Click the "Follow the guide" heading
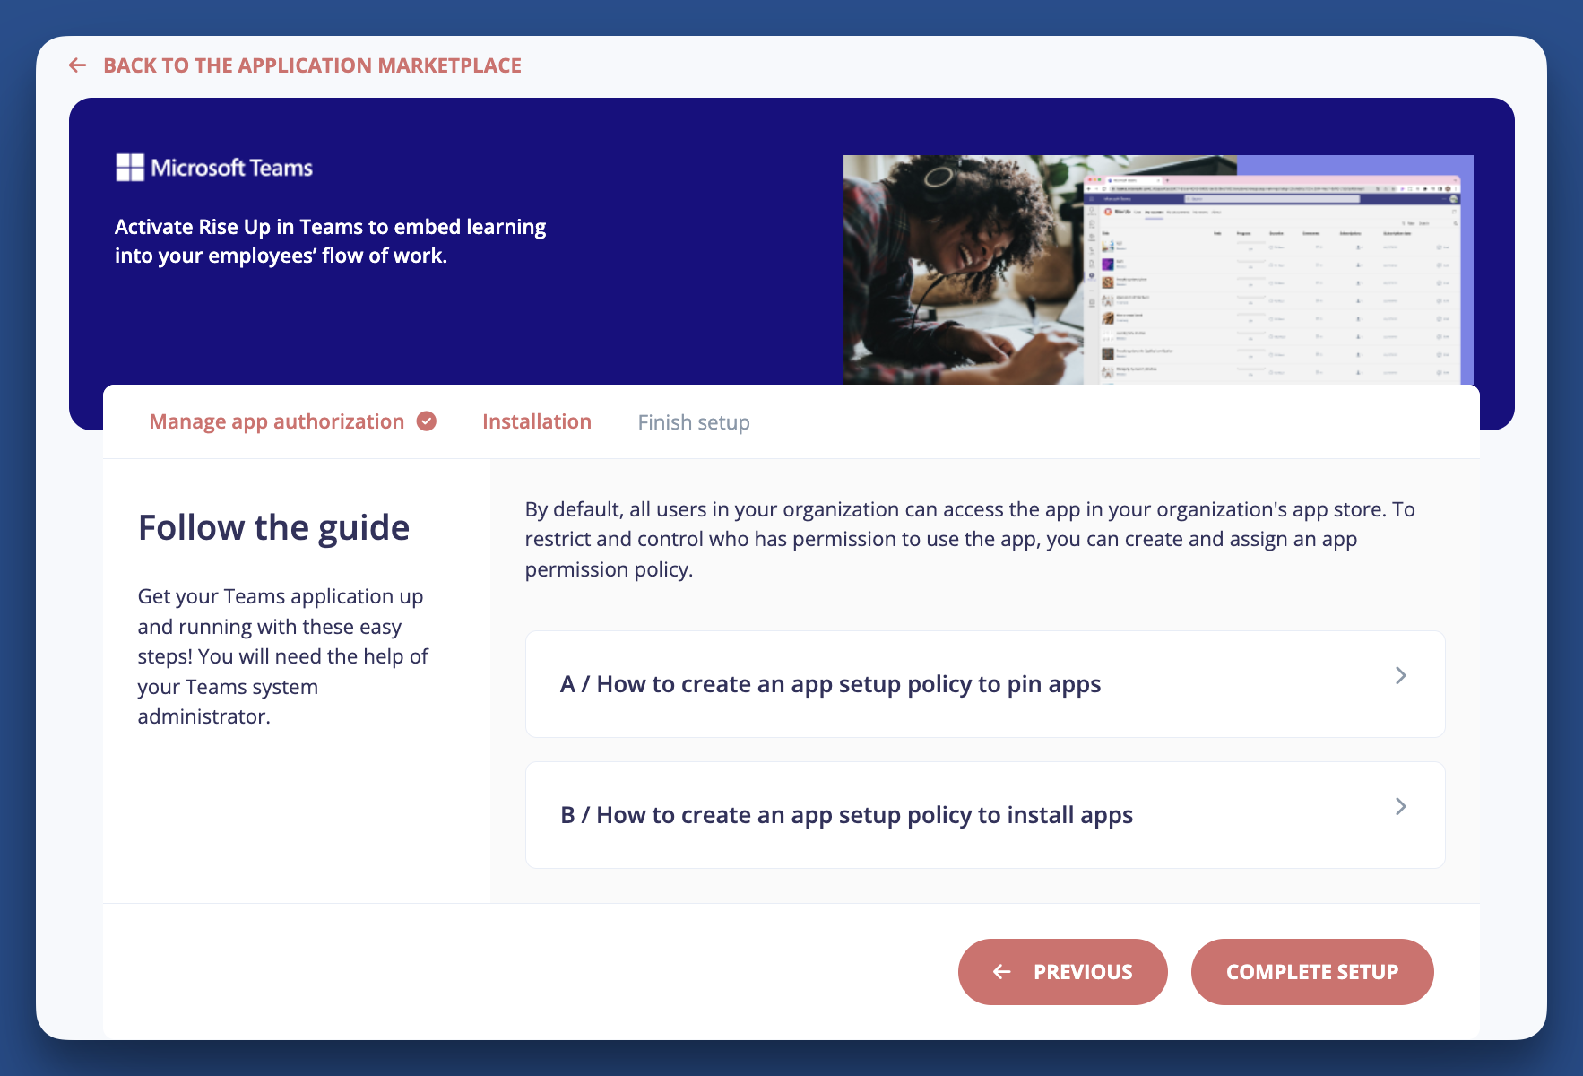Screen dimensions: 1583x1076 click(x=272, y=527)
